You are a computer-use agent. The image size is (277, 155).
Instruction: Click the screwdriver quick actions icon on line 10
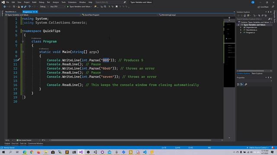point(19,60)
